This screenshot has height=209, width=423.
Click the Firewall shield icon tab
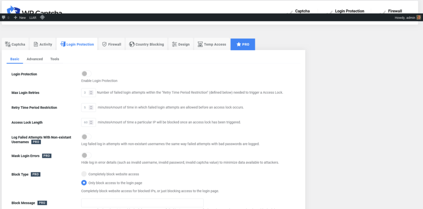pyautogui.click(x=112, y=44)
